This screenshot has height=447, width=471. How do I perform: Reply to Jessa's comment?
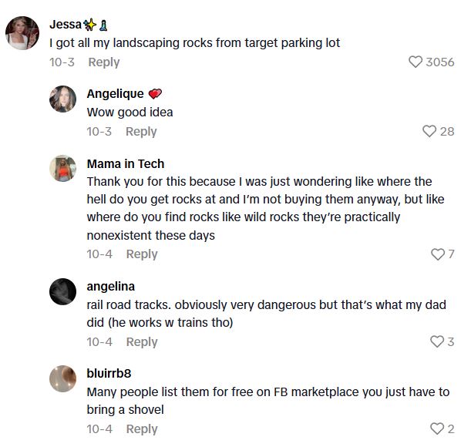coord(103,62)
